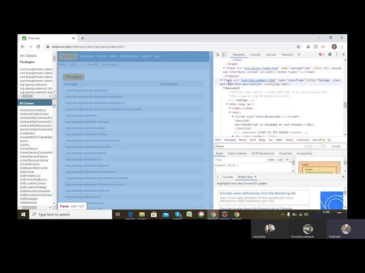The image size is (365, 273).
Task: Open Windows Start menu
Action: (x=23, y=214)
